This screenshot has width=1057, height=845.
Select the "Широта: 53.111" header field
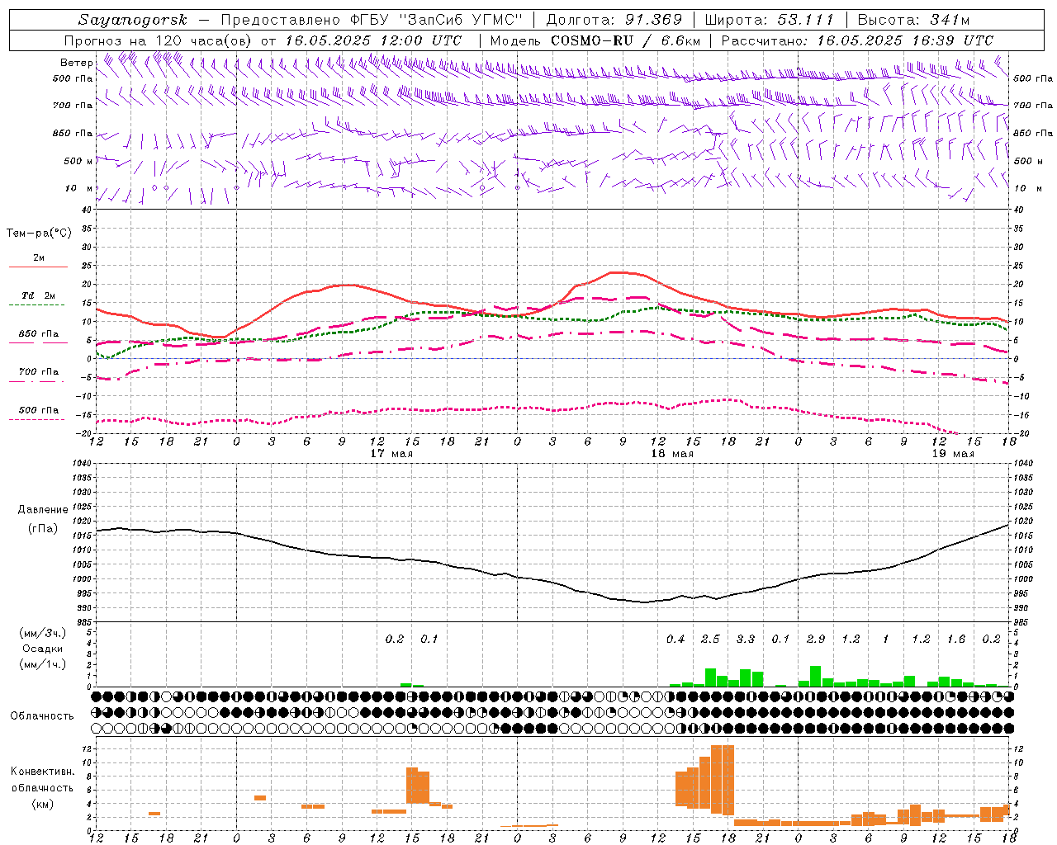[770, 20]
